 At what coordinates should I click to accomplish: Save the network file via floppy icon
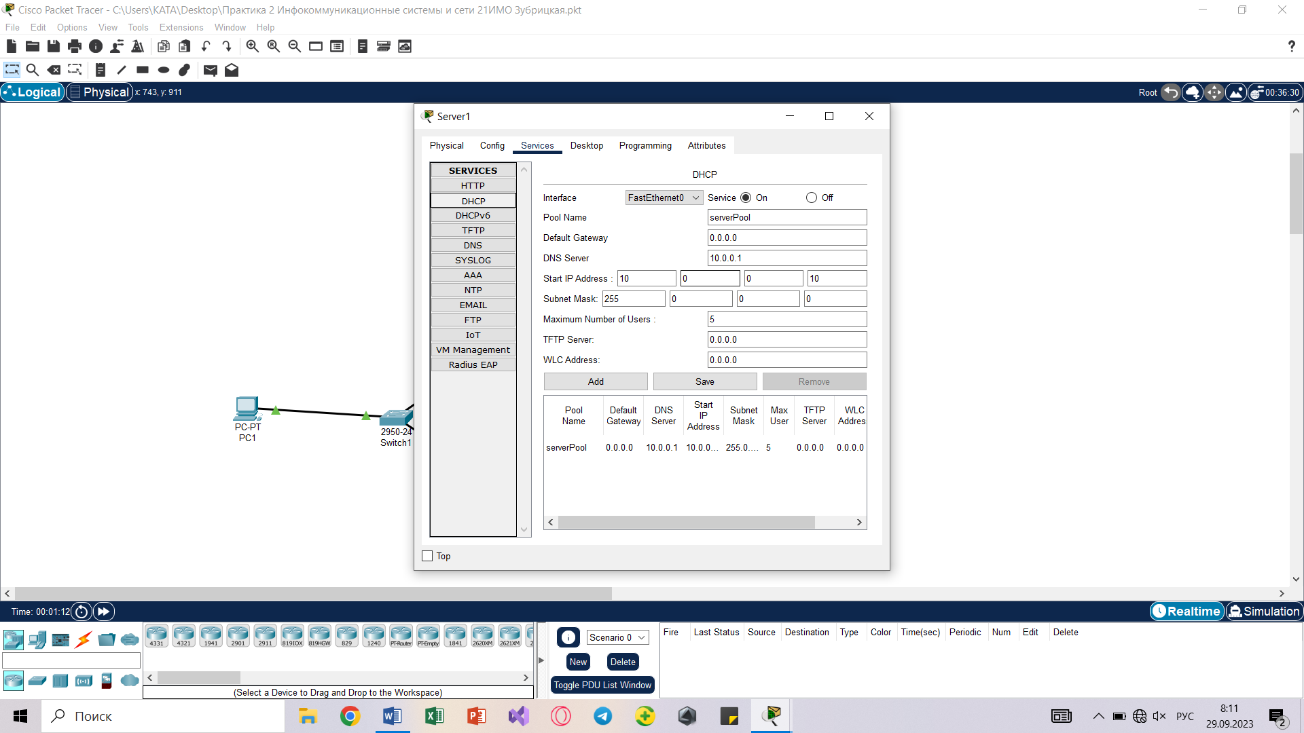point(53,46)
